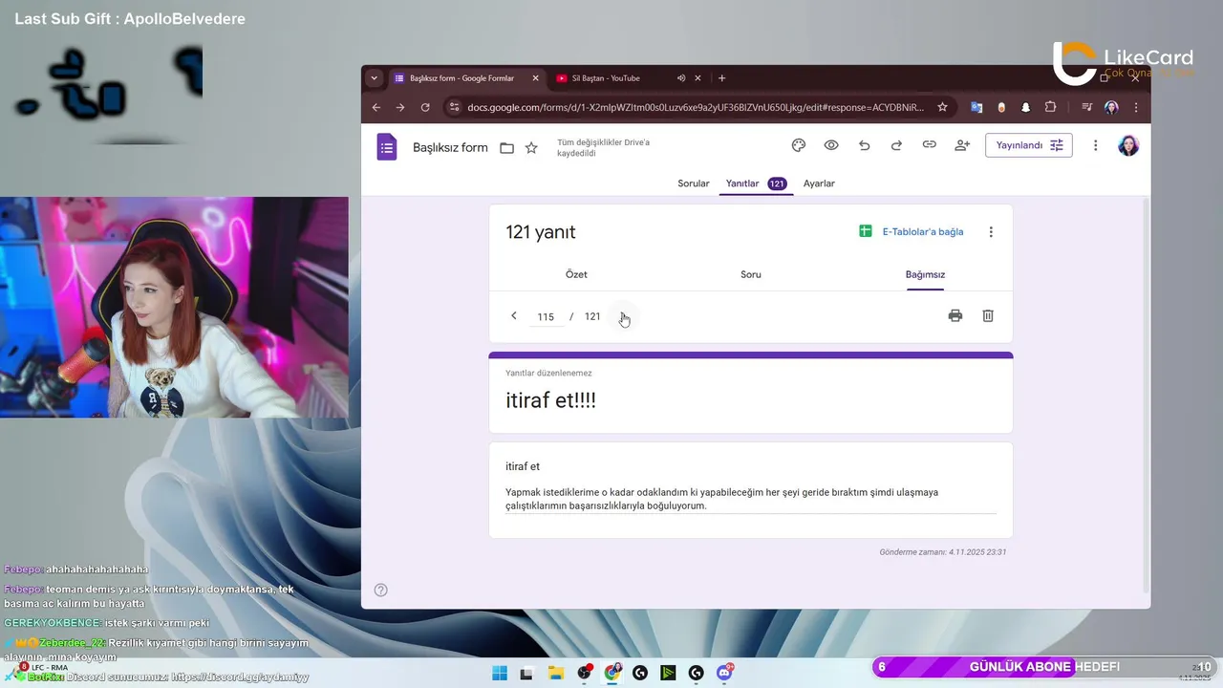
Task: Open Task View on taskbar
Action: point(526,673)
